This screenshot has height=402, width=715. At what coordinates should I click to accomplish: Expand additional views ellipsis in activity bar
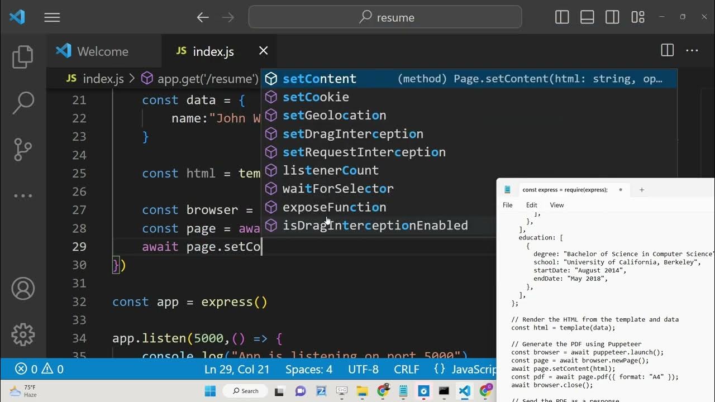coord(23,196)
